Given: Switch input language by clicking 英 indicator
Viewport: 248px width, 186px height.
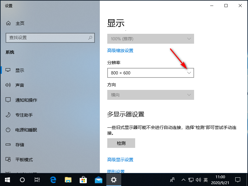Looking at the screenshot, I should click(206, 179).
